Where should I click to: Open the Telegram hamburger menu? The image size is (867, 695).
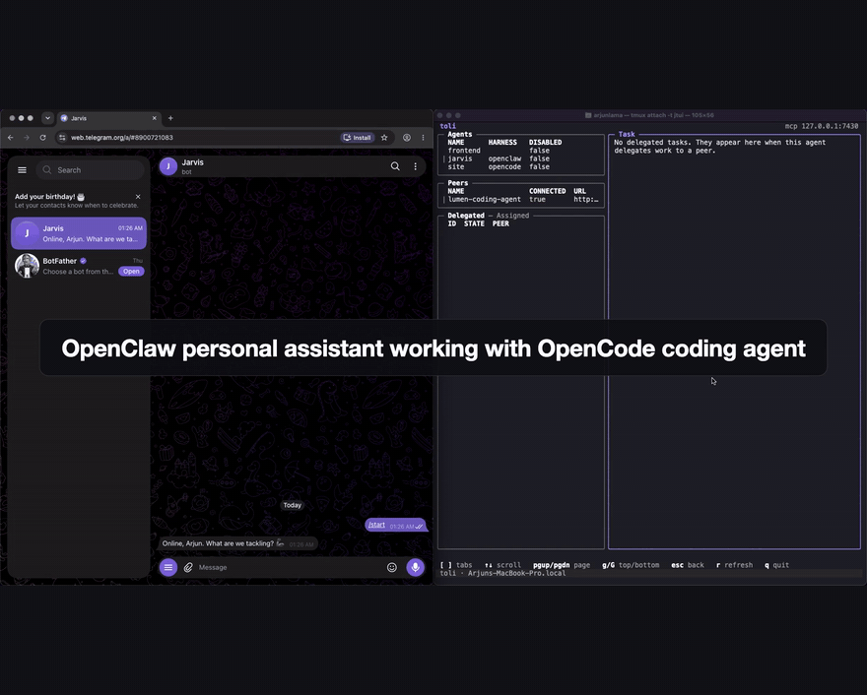pyautogui.click(x=22, y=170)
